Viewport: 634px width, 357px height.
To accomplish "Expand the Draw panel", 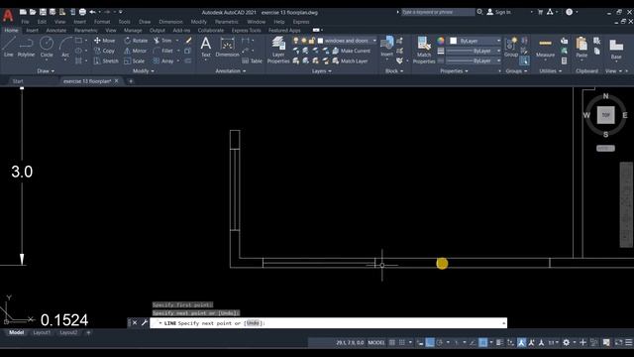I will click(x=46, y=70).
